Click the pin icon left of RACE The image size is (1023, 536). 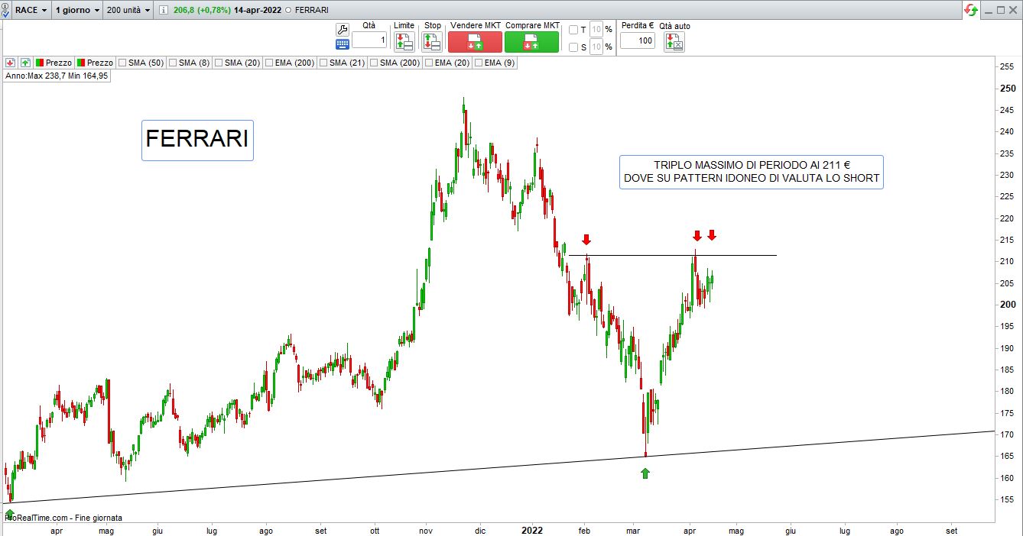5,10
